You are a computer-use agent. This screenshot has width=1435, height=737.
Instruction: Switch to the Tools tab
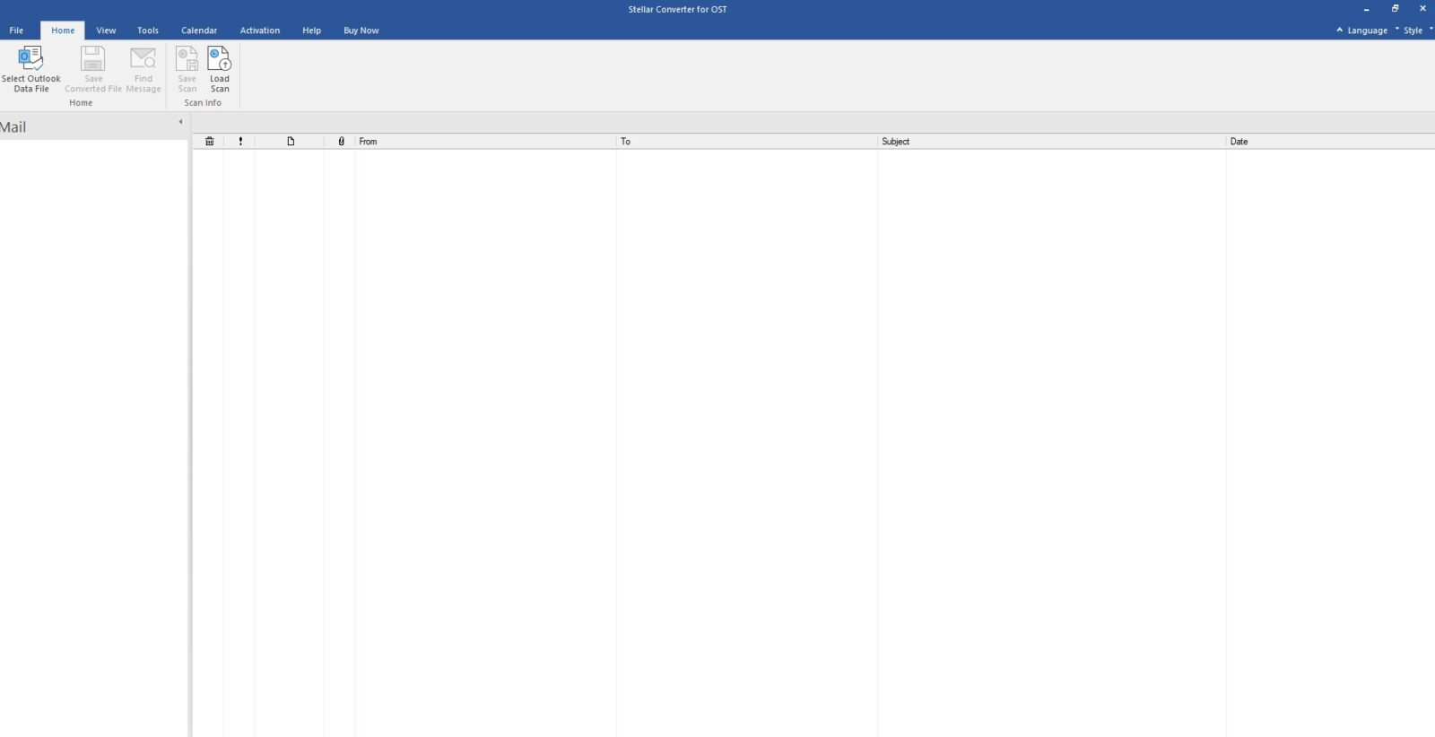point(148,30)
